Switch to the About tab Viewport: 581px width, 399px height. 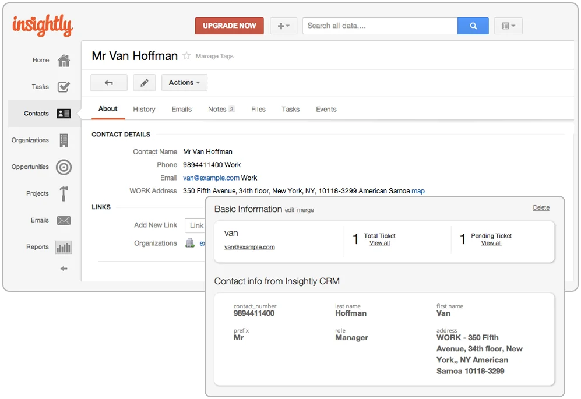[x=108, y=109]
